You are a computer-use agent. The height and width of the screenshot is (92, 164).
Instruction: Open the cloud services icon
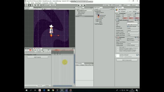[112, 5]
